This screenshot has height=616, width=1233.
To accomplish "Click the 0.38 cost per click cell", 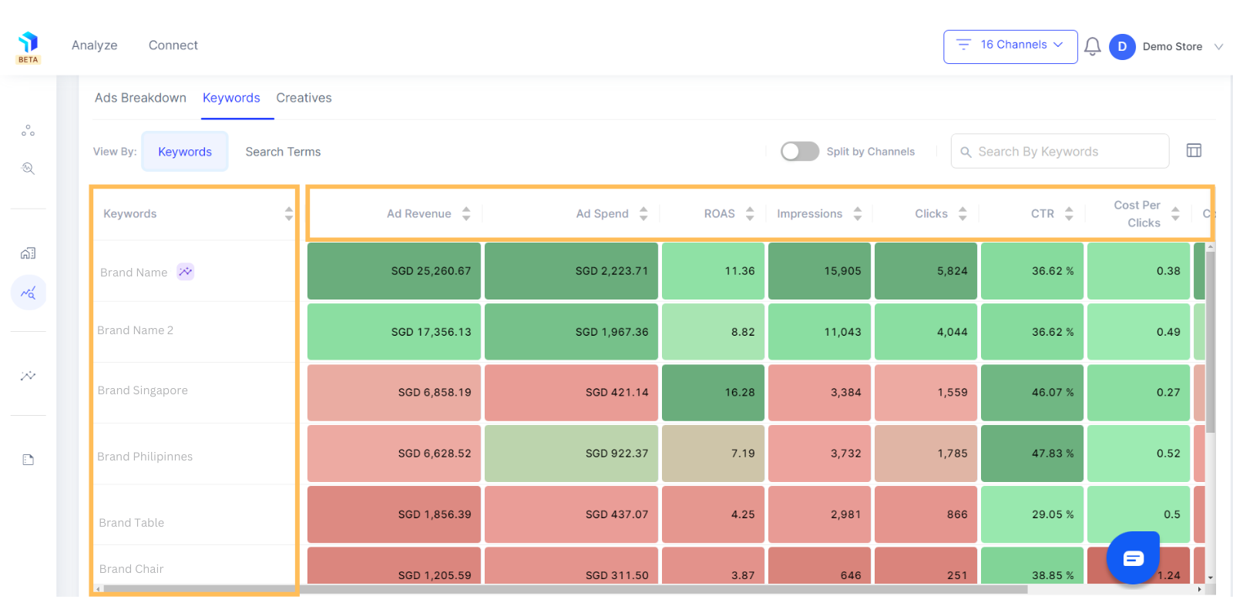I will pyautogui.click(x=1138, y=271).
